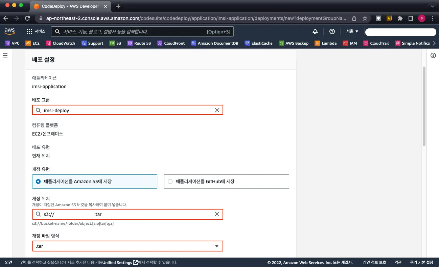Viewport: 439px width, 267px height.
Task: Reload the page in Chrome
Action: pos(27,19)
